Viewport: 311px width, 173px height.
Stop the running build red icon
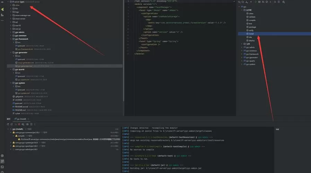coord(19,124)
